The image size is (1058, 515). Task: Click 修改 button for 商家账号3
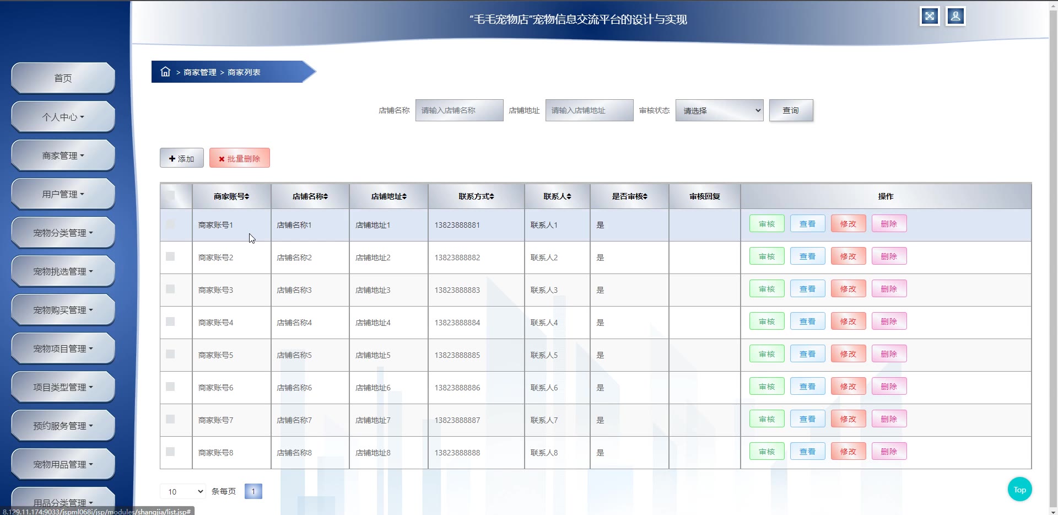848,289
